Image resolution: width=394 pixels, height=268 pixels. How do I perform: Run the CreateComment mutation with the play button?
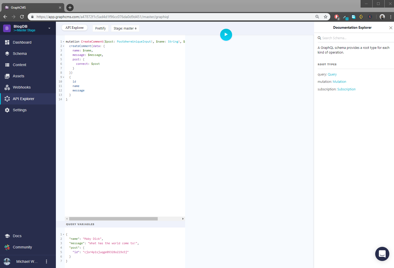(226, 34)
